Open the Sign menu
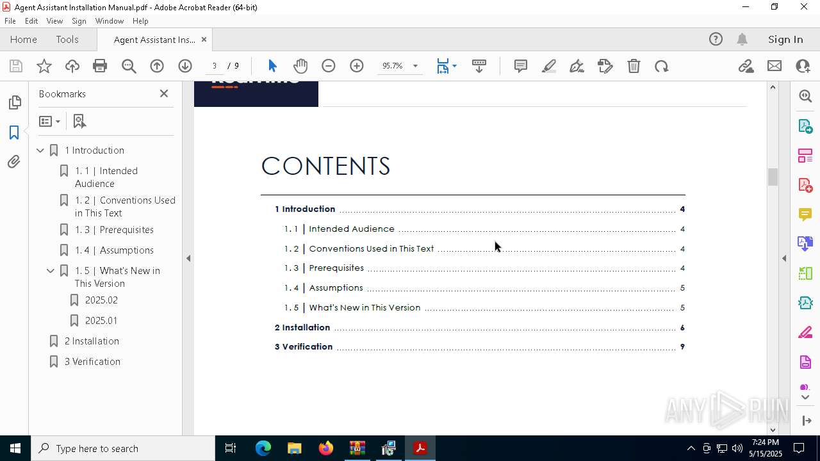 coord(79,21)
